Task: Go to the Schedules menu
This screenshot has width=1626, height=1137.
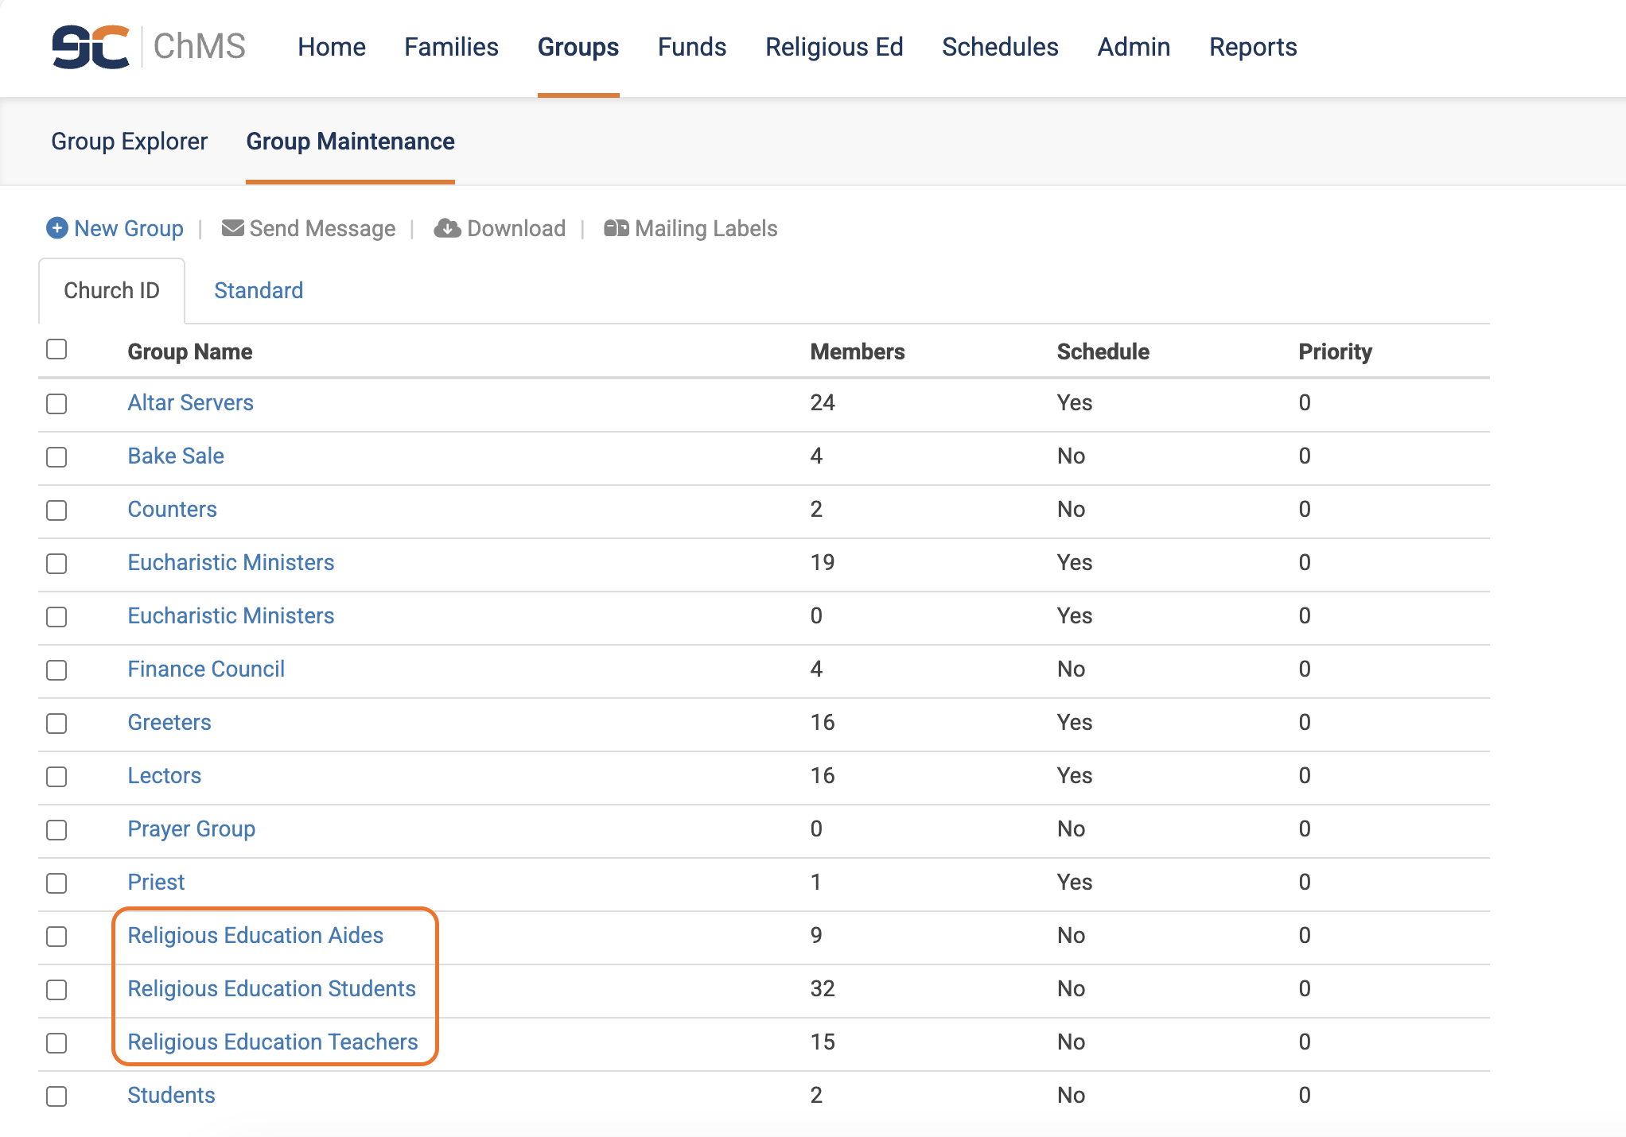Action: (1000, 47)
